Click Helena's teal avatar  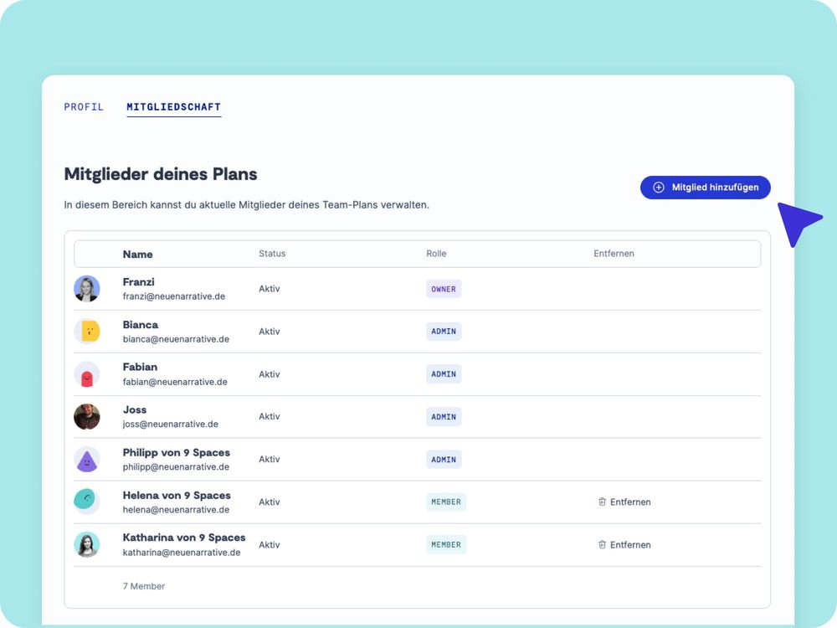click(x=87, y=502)
